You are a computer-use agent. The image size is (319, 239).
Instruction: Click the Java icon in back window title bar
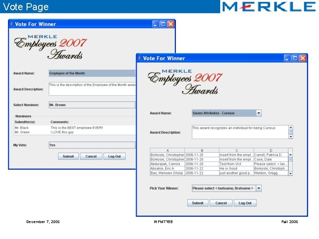[12, 24]
